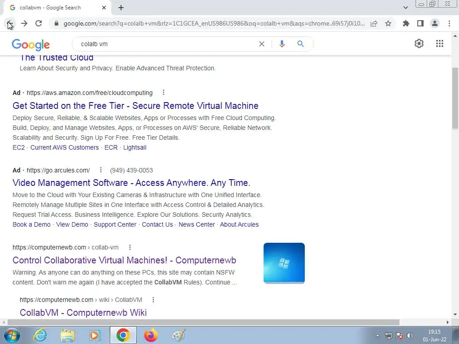This screenshot has height=344, width=459.
Task: View site lock information
Action: tap(57, 23)
